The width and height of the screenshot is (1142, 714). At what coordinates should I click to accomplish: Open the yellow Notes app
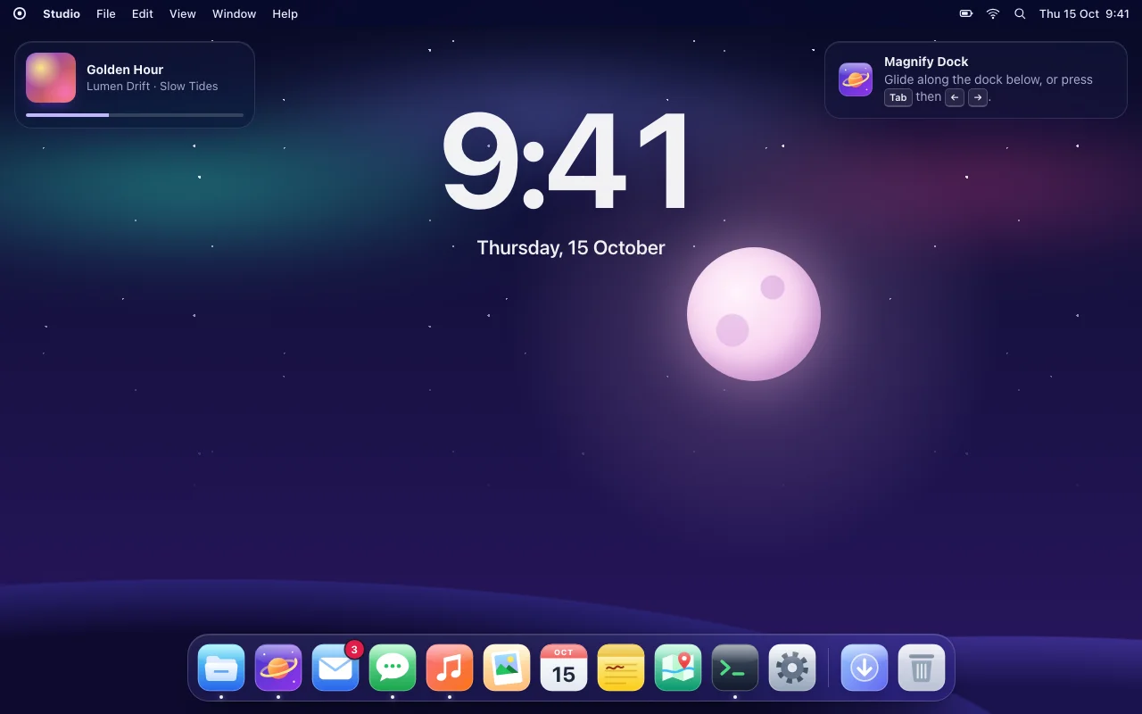click(621, 668)
